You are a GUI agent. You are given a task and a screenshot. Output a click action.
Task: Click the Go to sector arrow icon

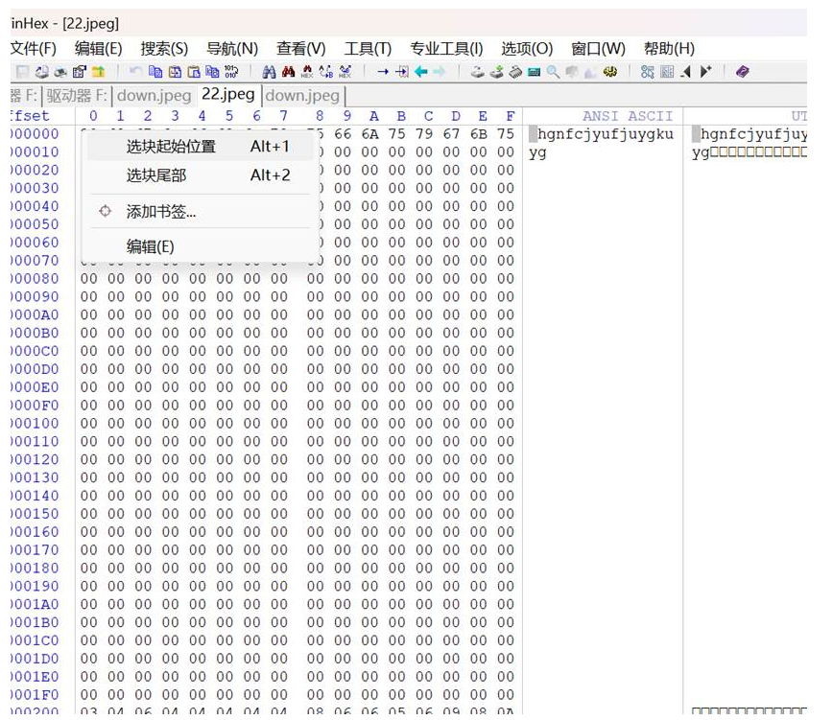pos(401,72)
